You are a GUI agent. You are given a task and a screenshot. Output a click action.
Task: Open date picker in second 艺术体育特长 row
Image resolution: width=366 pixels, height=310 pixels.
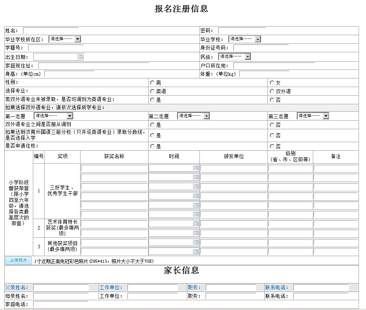(x=195, y=233)
